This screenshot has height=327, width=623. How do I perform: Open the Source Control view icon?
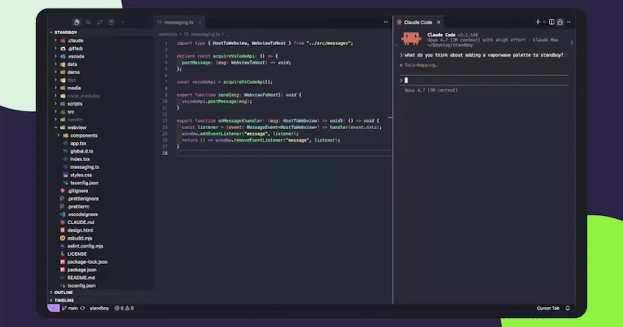click(100, 22)
